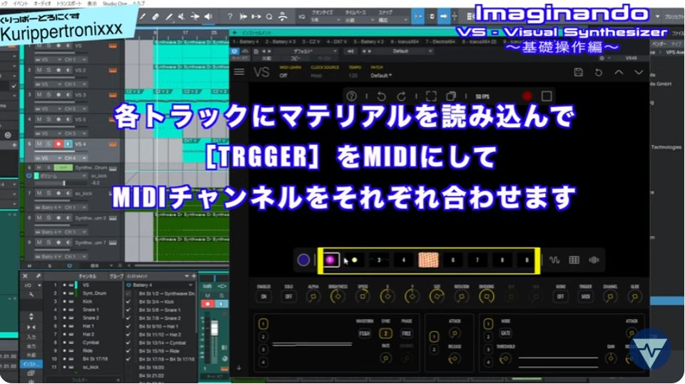Toggle the SOLO OFF button
The width and height of the screenshot is (685, 384).
click(288, 297)
